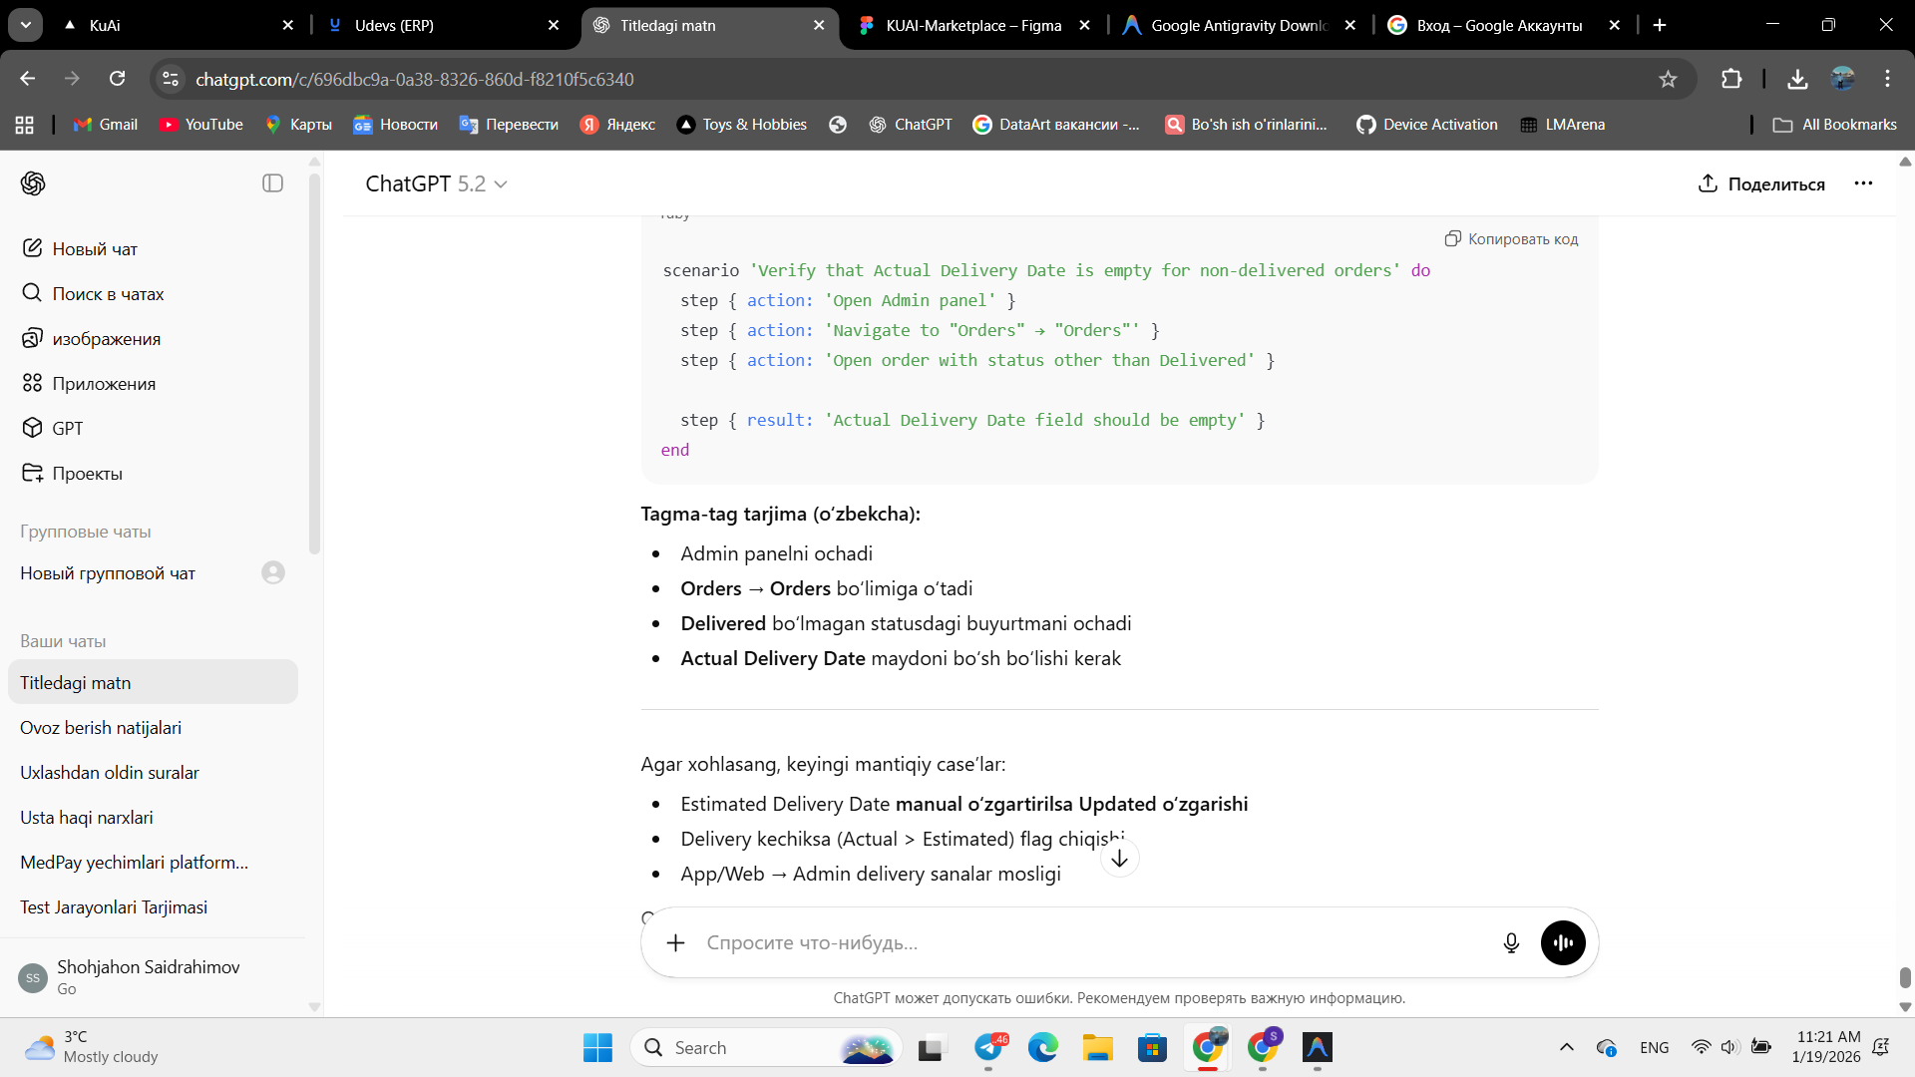This screenshot has width=1915, height=1077.
Task: Click the page vertical scrollbar thumb
Action: point(1904,977)
